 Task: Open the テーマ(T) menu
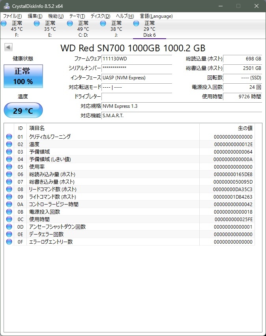coord(77,16)
